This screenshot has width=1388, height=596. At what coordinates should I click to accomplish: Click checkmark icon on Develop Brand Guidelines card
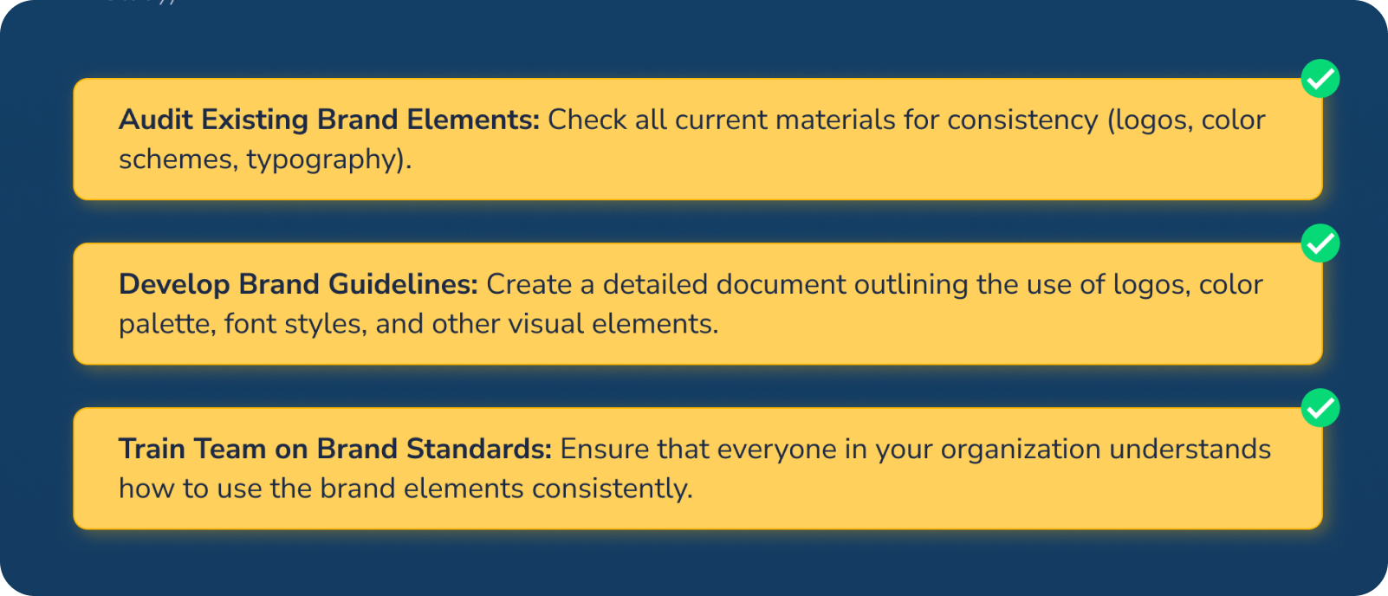pyautogui.click(x=1320, y=243)
